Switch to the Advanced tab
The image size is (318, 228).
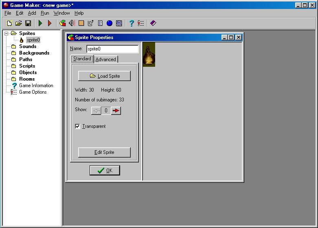(x=105, y=59)
